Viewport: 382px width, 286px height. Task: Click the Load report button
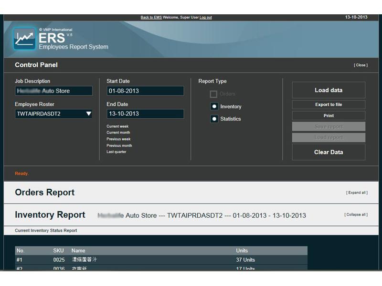(x=329, y=137)
